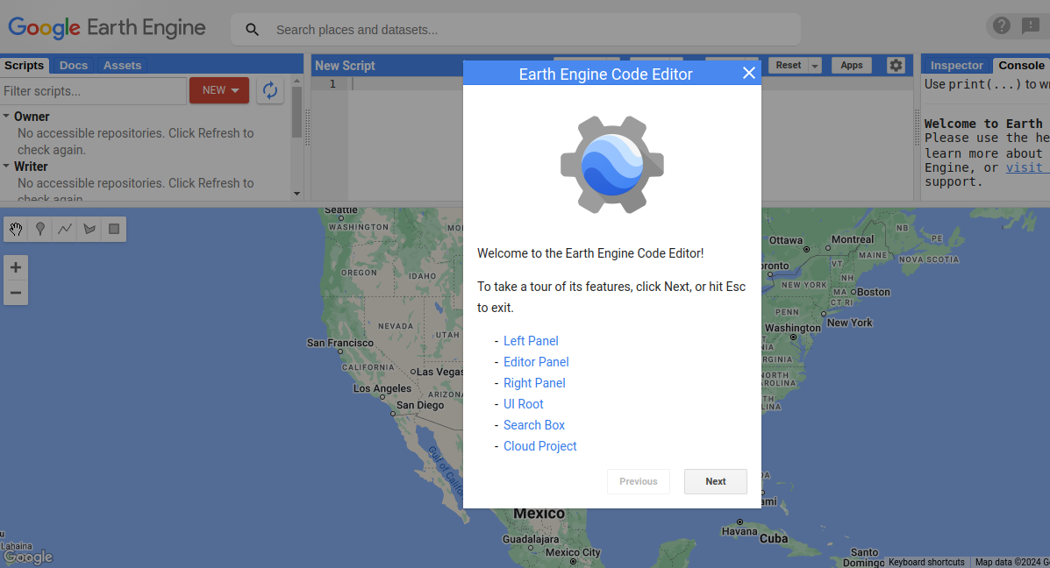This screenshot has width=1050, height=568.
Task: Close the Earth Engine Code Editor dialog
Action: (748, 73)
